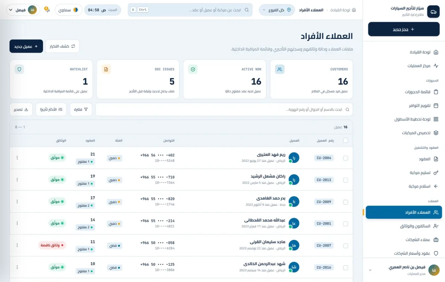Open عقود وأسعار الشركات in sidebar

point(404,253)
